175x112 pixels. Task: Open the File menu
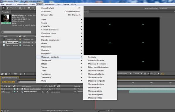click(x=2, y=5)
